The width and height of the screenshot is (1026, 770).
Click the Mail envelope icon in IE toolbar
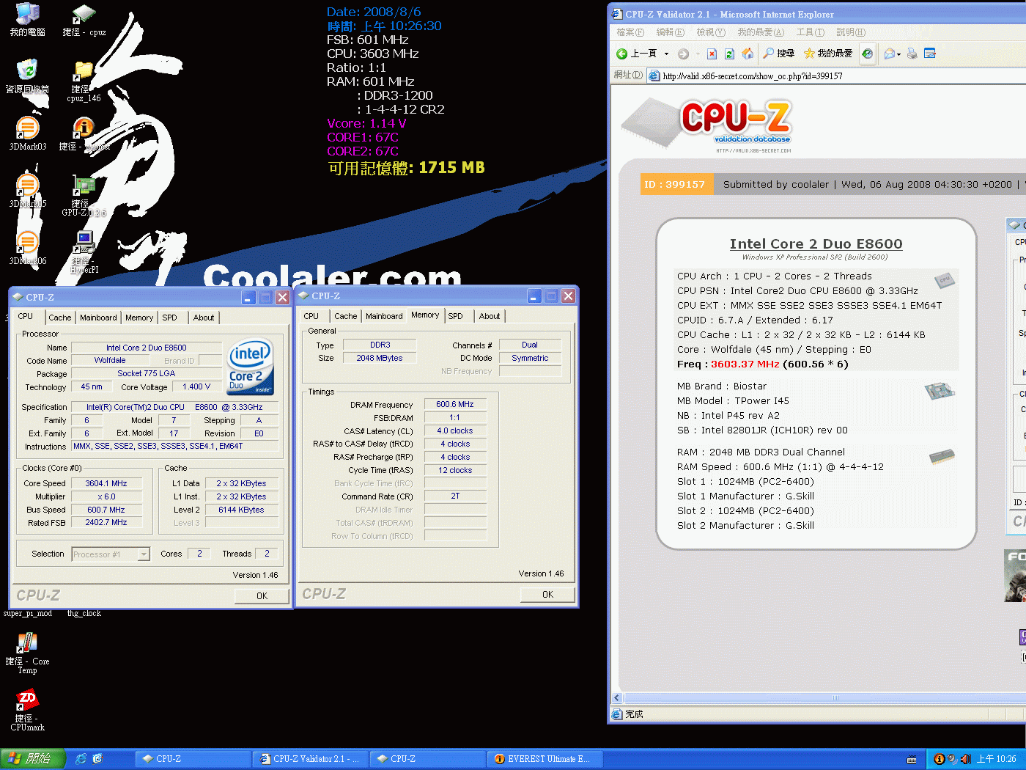pos(889,54)
